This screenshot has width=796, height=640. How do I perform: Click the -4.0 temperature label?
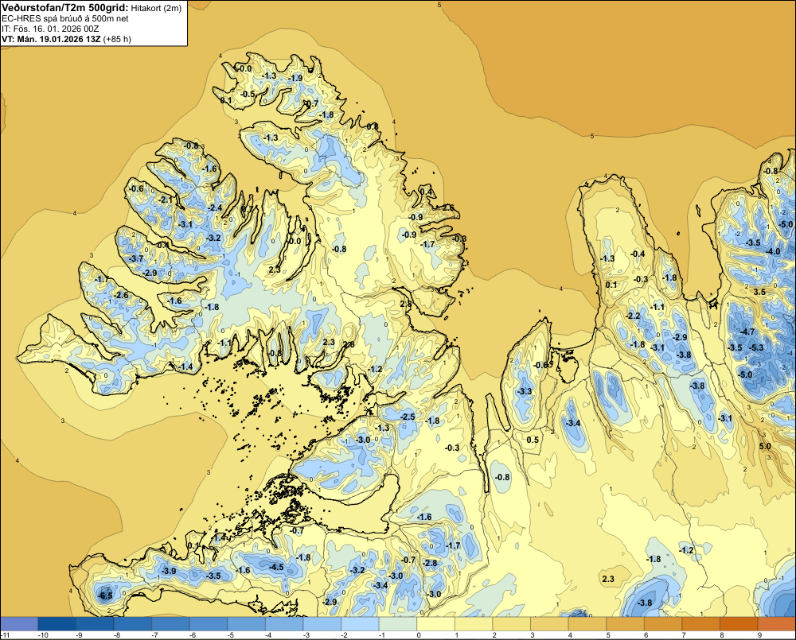[773, 251]
